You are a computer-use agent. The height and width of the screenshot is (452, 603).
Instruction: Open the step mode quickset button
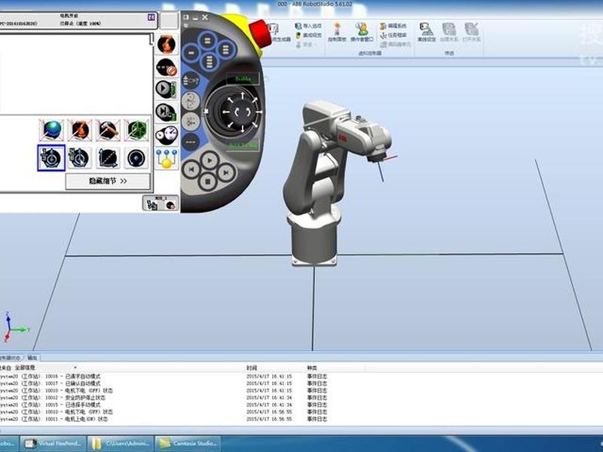167,112
